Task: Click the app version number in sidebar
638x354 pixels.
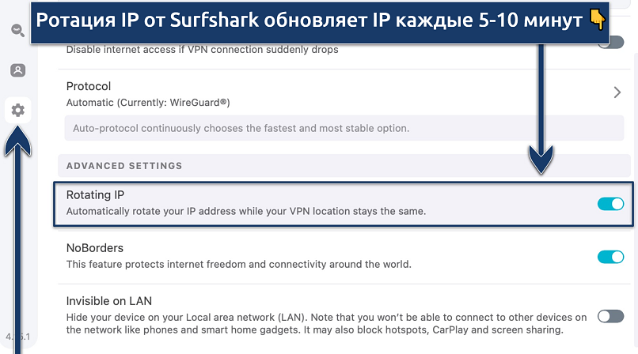Action: point(17,336)
